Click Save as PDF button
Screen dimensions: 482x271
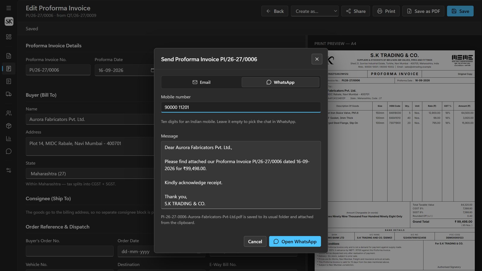(x=423, y=11)
